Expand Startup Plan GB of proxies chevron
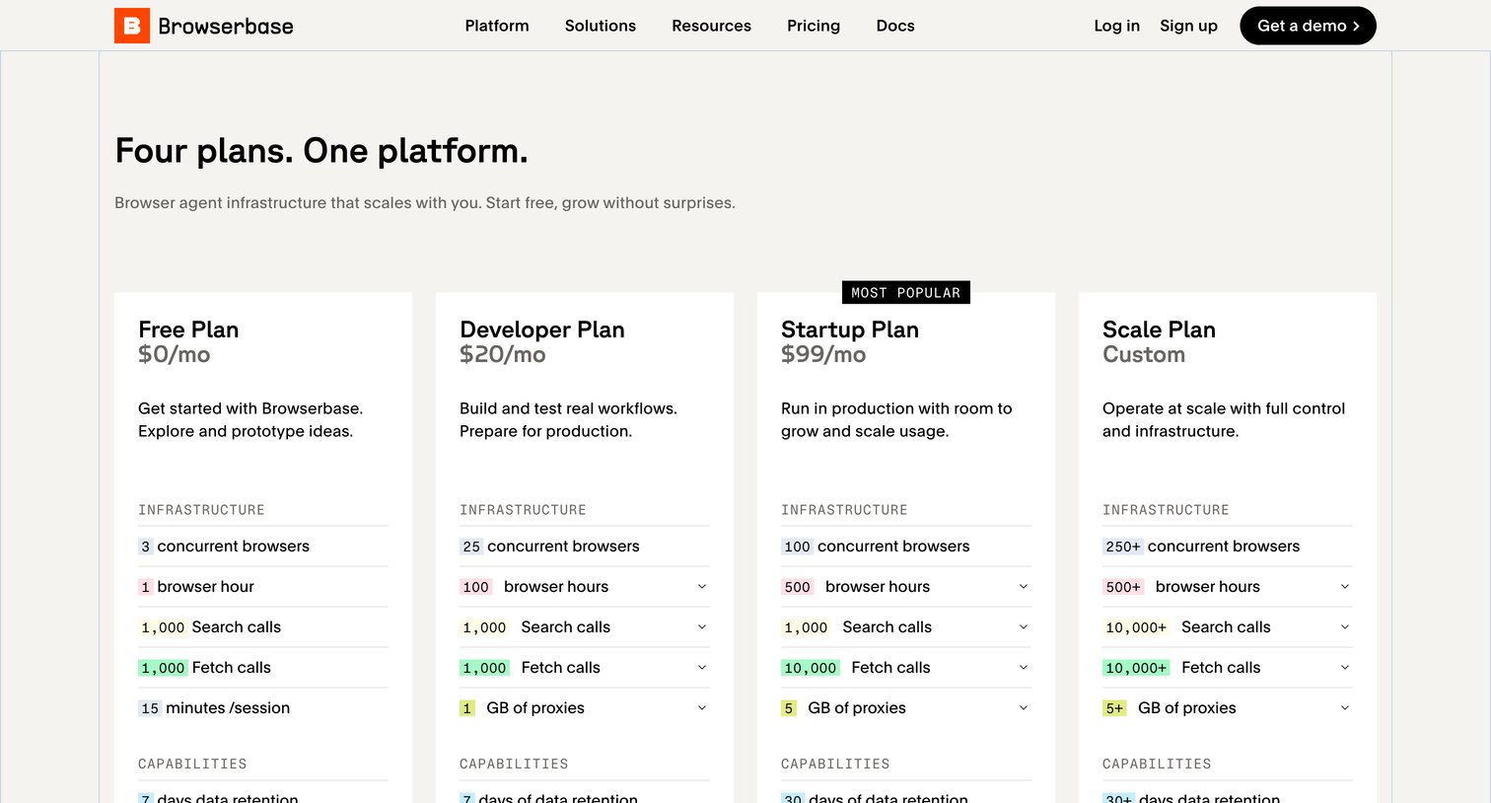 [1024, 708]
